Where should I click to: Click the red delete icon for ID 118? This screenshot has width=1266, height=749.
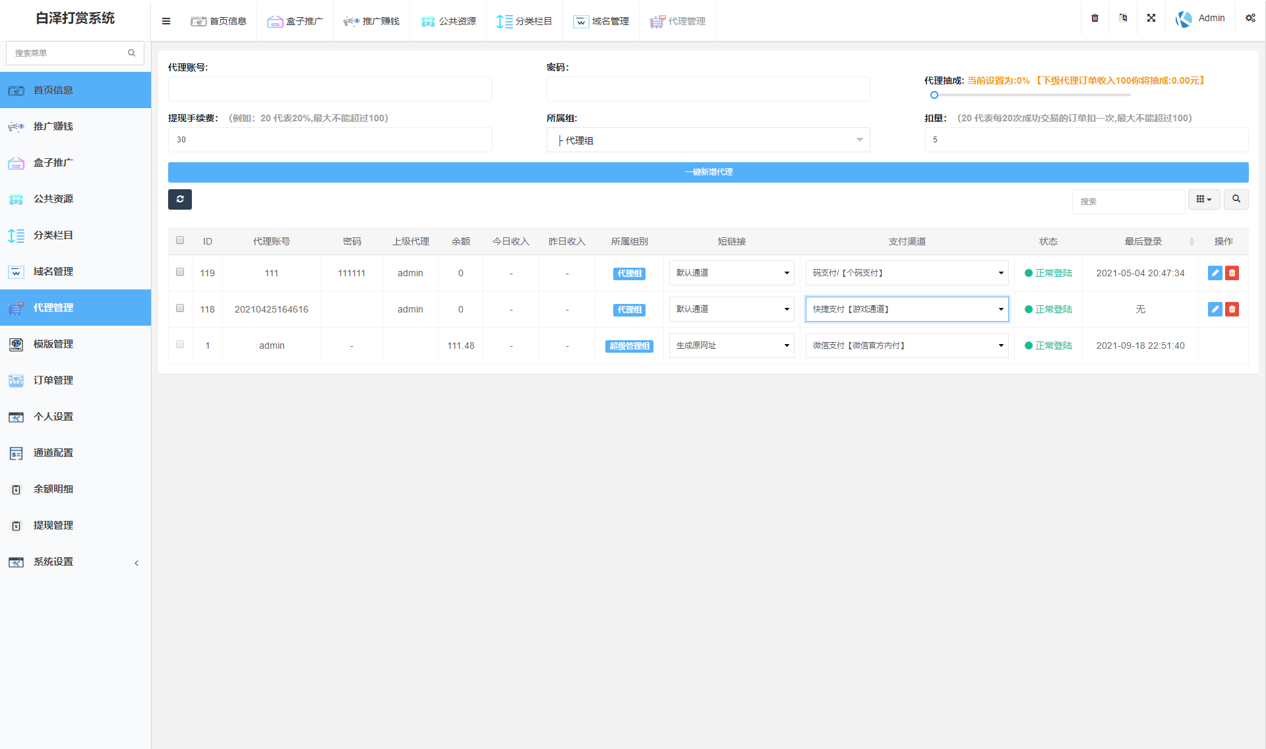(x=1232, y=309)
